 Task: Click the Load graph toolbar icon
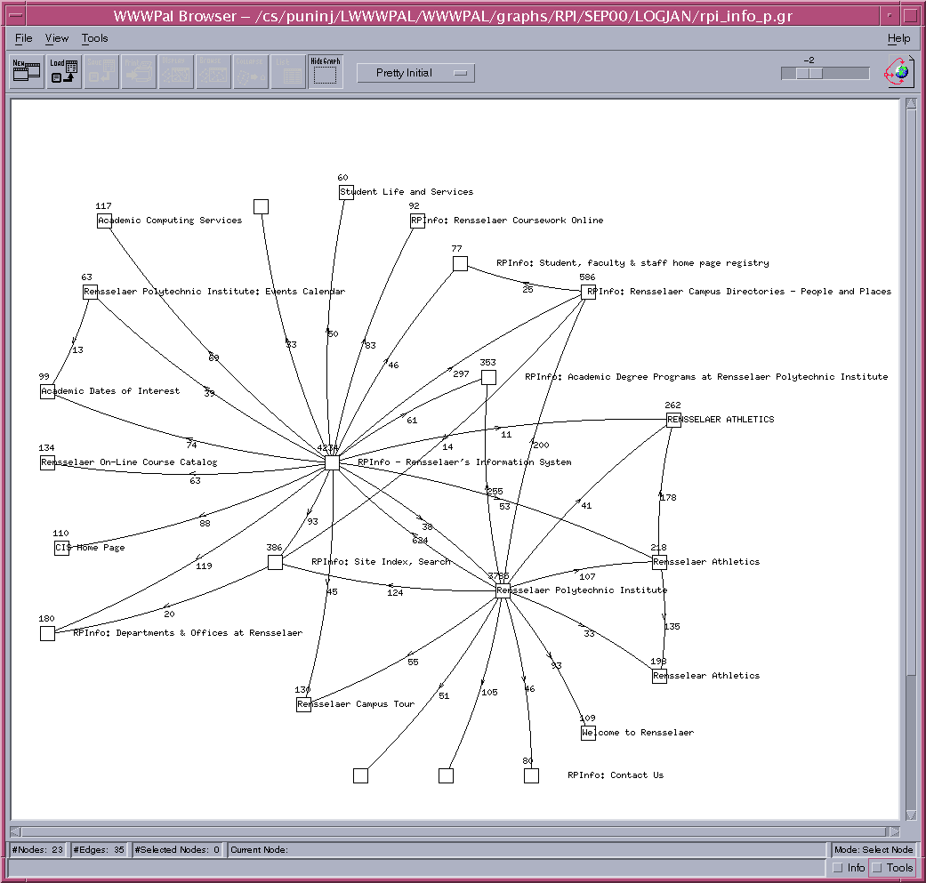pyautogui.click(x=64, y=71)
